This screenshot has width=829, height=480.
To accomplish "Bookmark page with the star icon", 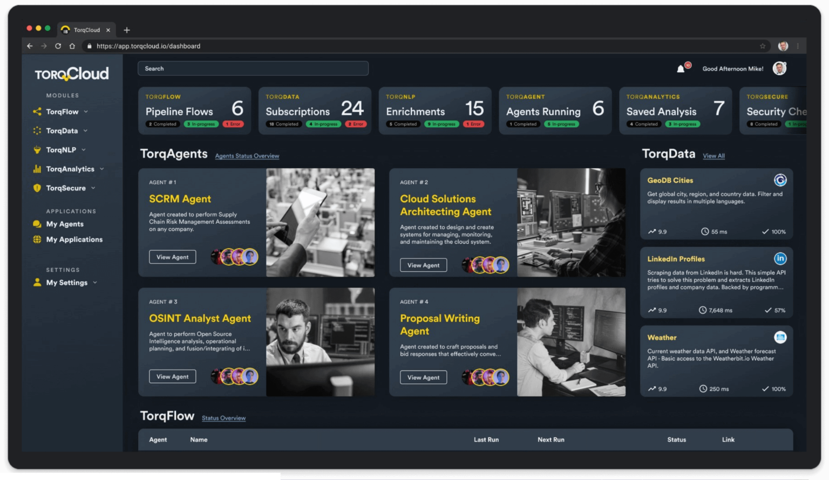I will point(763,46).
